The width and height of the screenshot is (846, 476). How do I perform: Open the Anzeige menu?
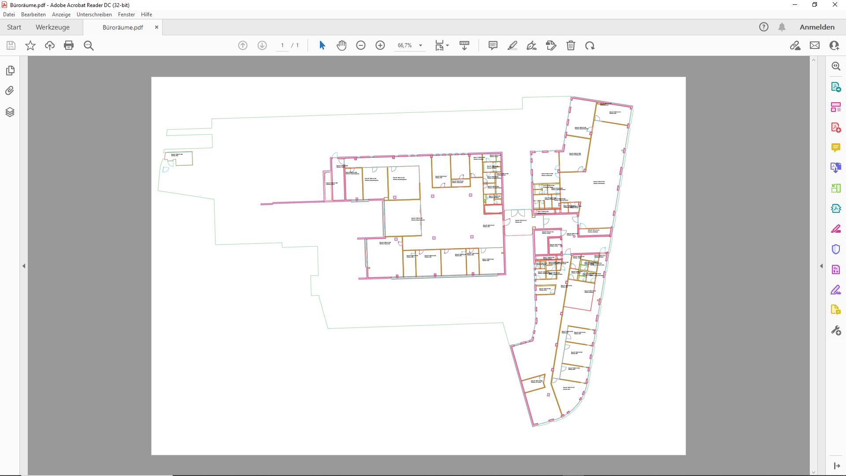click(x=61, y=15)
